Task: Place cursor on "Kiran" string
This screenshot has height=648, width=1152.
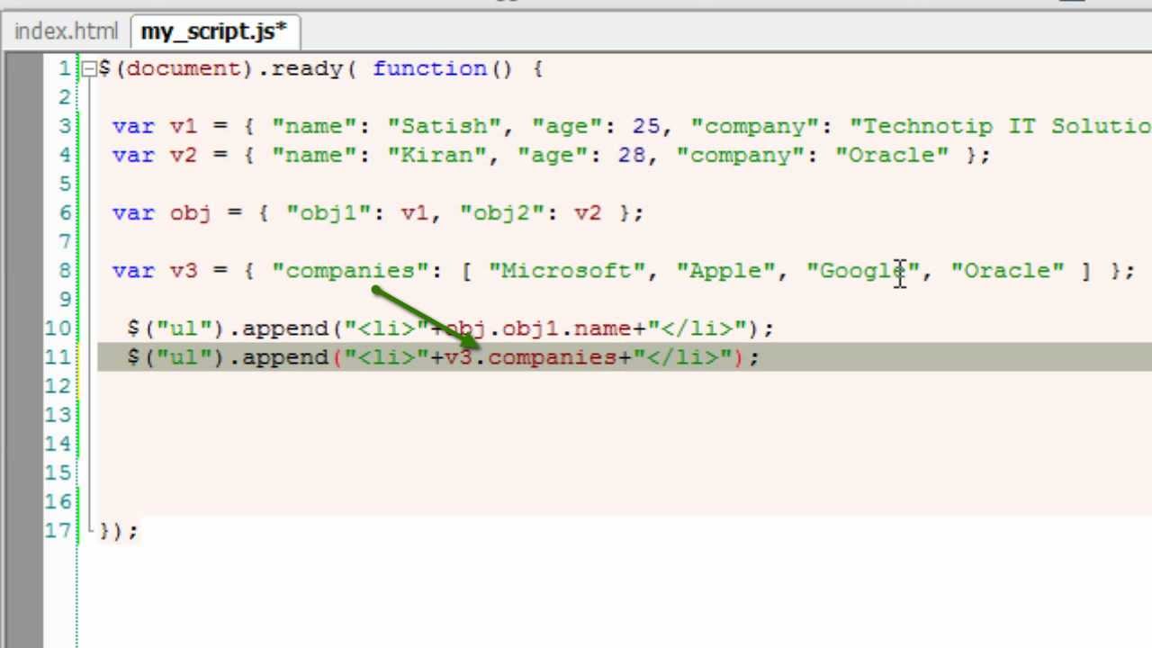Action: point(436,155)
